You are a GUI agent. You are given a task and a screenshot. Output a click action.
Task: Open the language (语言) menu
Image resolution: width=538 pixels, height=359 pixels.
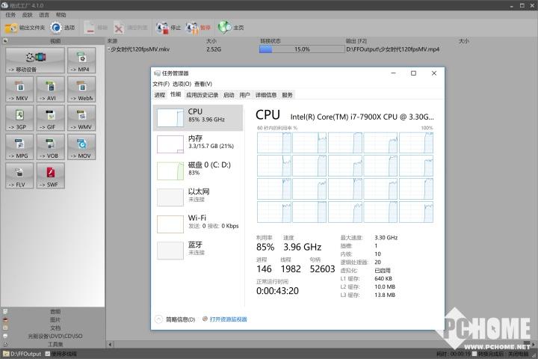click(x=44, y=15)
